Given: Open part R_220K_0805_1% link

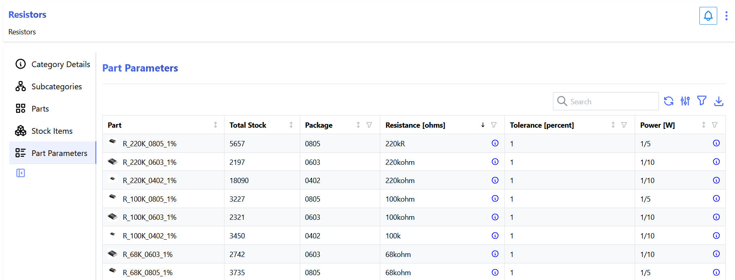Looking at the screenshot, I should 149,144.
